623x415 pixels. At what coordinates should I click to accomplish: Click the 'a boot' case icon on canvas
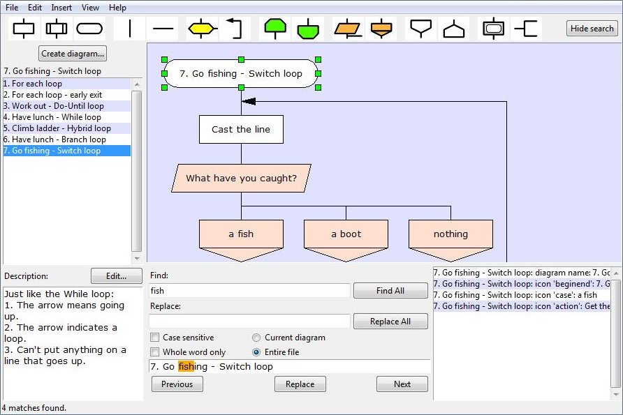click(346, 234)
